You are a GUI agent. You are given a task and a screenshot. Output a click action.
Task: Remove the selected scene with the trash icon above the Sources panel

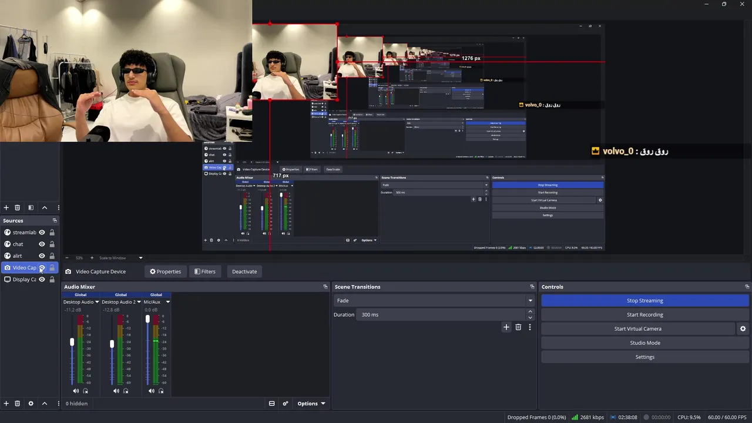pos(17,207)
